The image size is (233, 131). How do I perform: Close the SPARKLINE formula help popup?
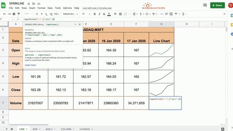pos(80,24)
